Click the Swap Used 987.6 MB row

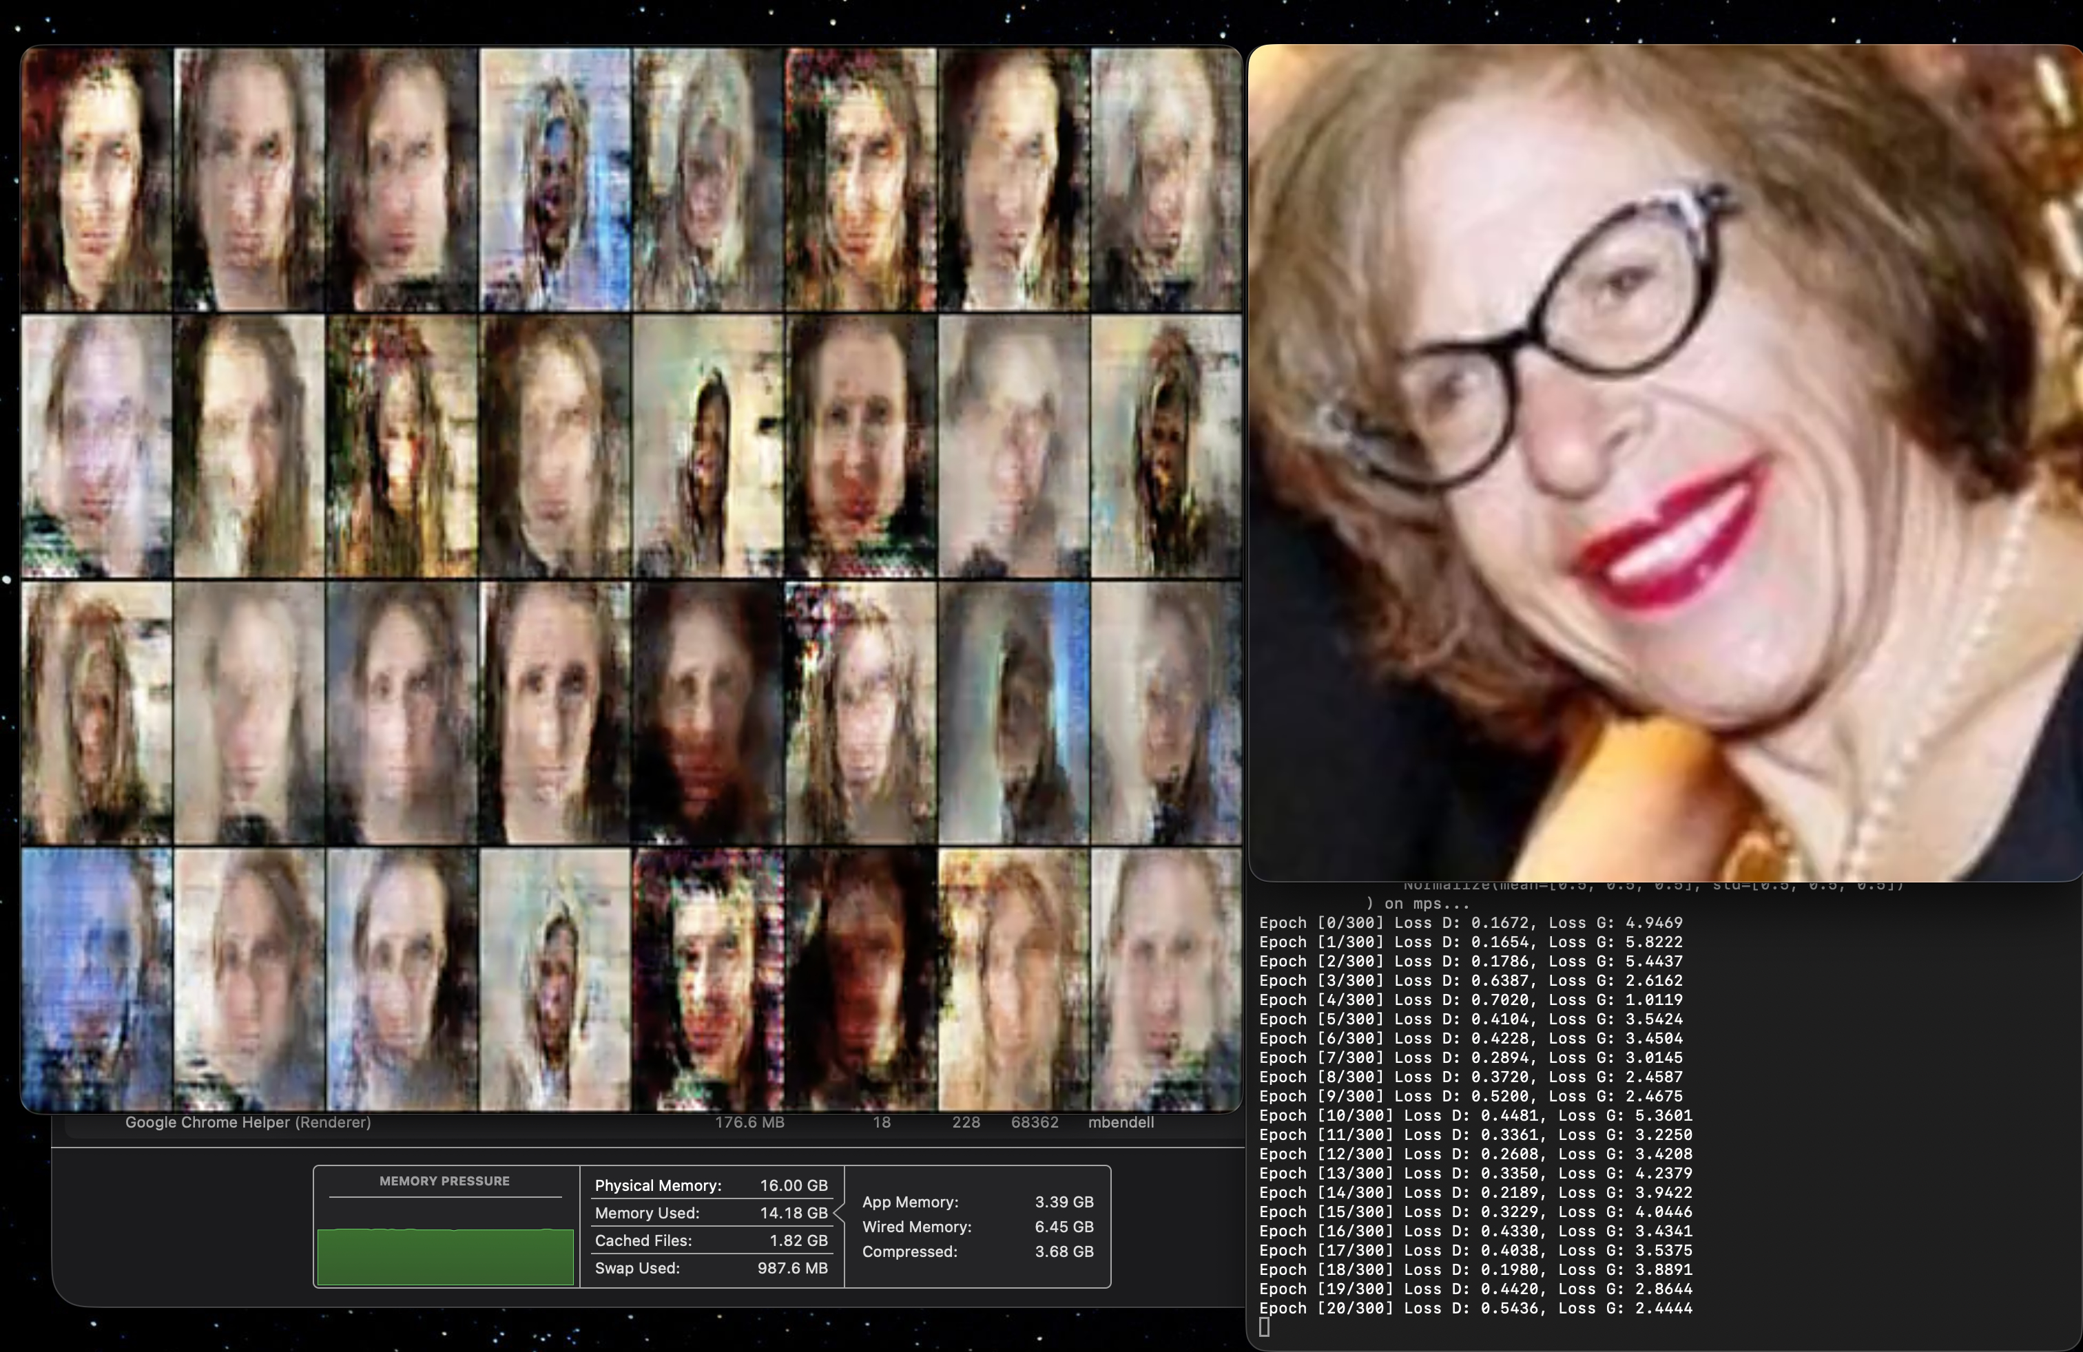[x=711, y=1268]
